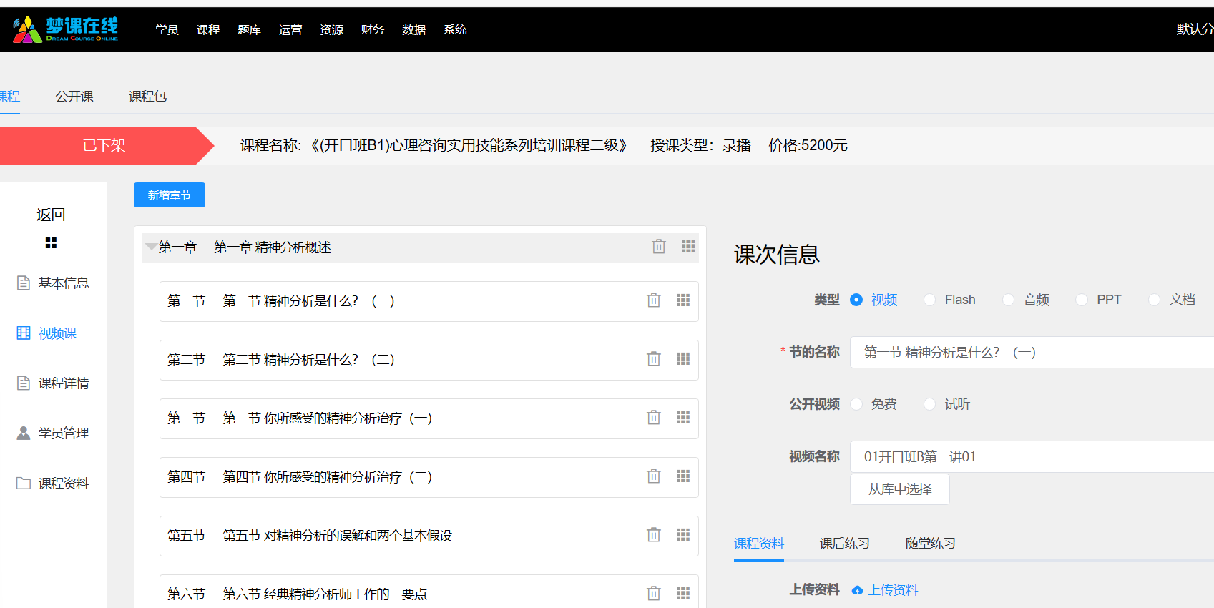Click grid handle icon on 第二节 row
Viewport: 1214px width, 608px height.
coord(683,359)
